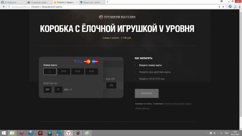
Task: Open the new tab plus button
Action: pos(108,2)
